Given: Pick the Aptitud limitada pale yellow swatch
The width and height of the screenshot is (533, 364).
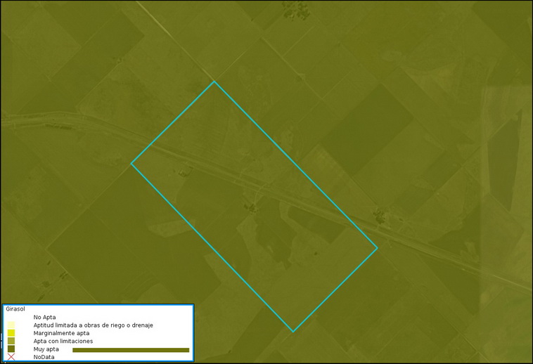Looking at the screenshot, I should pyautogui.click(x=11, y=325).
